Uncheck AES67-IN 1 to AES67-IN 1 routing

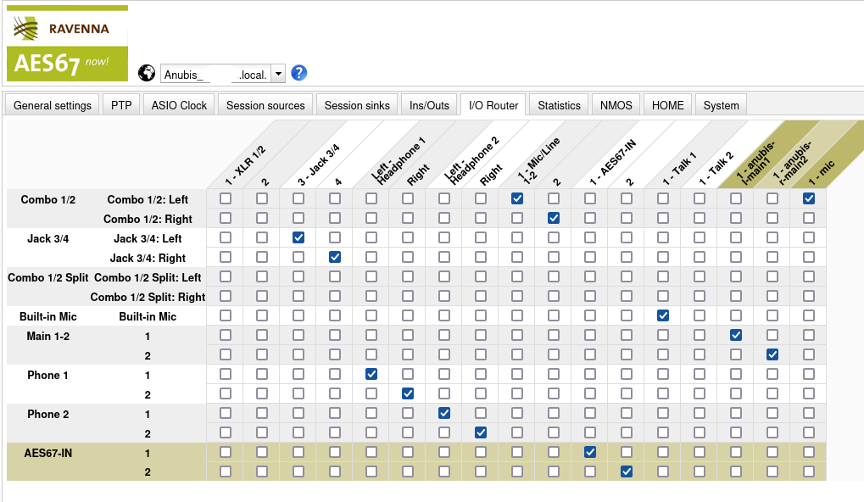coord(590,452)
